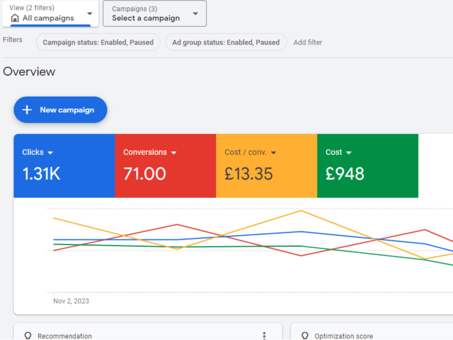Click the New campaign button
The height and width of the screenshot is (340, 453).
(x=60, y=110)
